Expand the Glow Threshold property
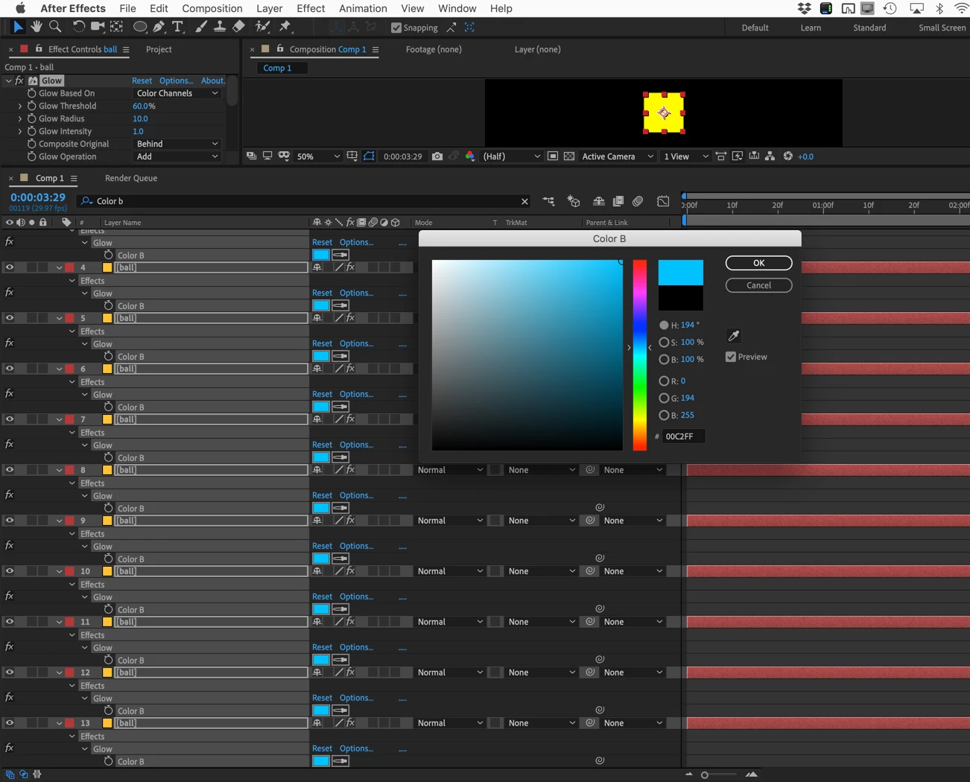The image size is (970, 782). (x=20, y=106)
